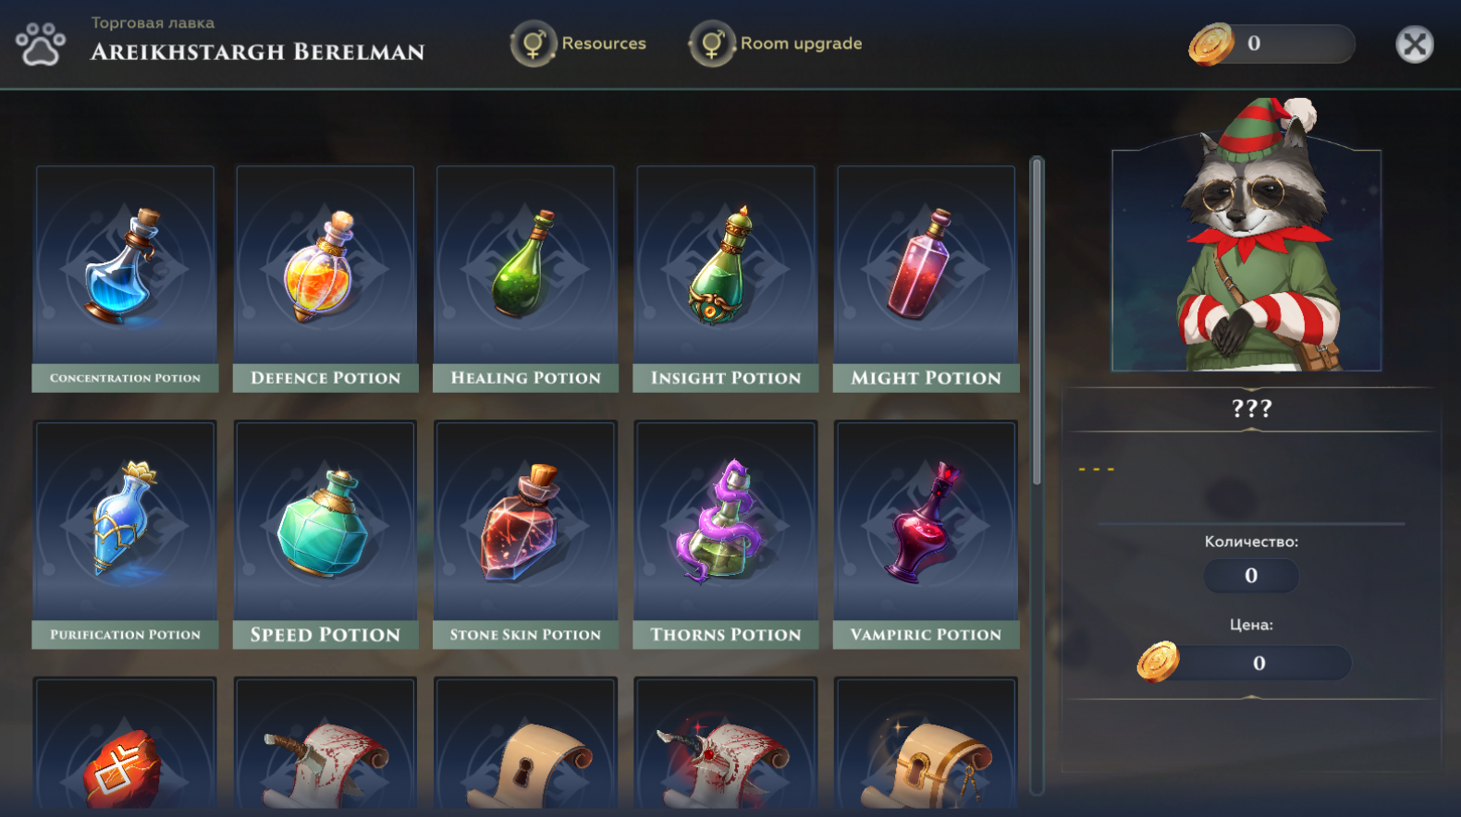Screen dimensions: 1461x817
Task: Click the paw print icon
Action: [41, 44]
